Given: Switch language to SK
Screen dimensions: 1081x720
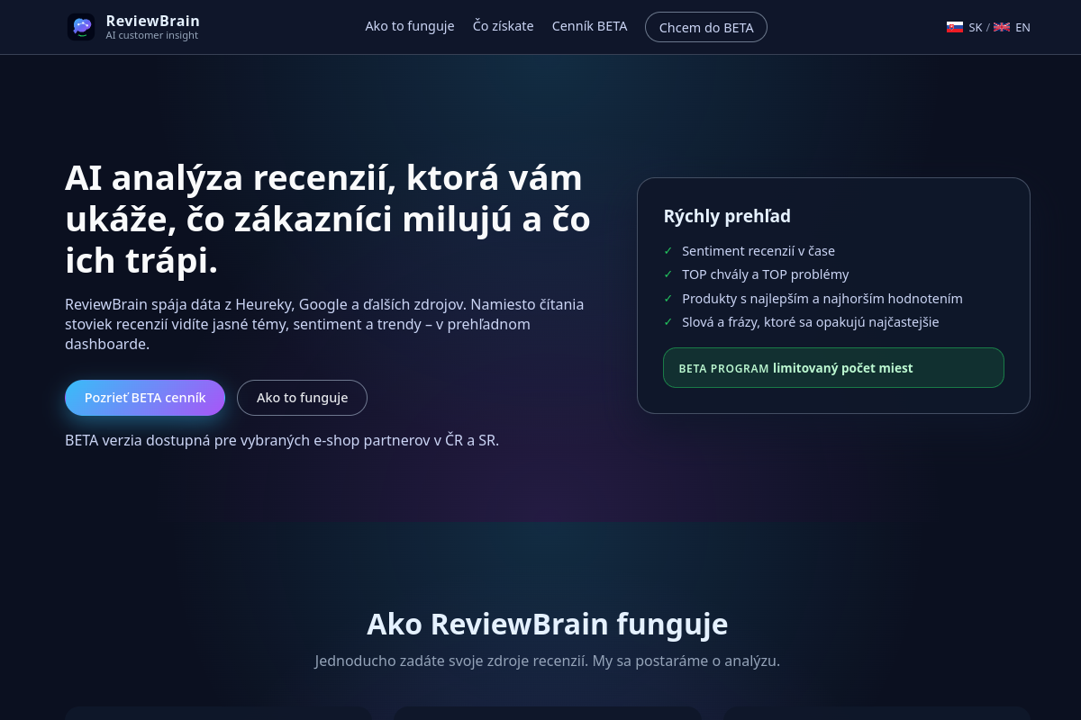Looking at the screenshot, I should (x=976, y=27).
